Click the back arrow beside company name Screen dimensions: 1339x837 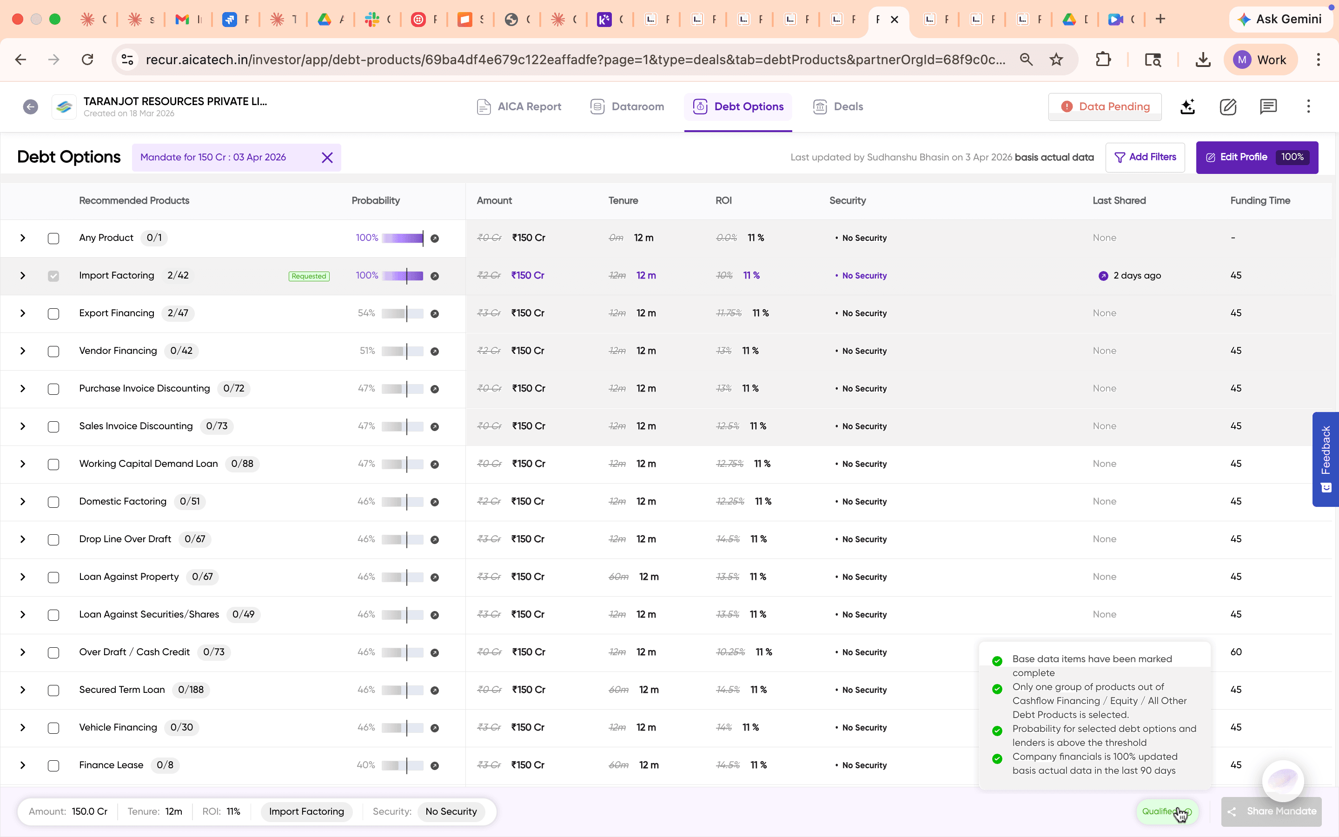[x=30, y=106]
